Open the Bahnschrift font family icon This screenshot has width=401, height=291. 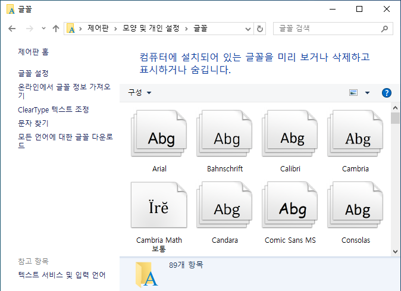coord(224,134)
